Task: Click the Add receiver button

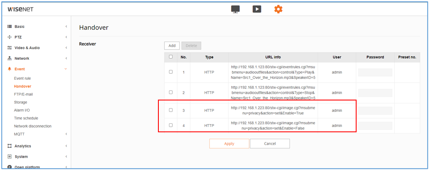Action: (x=172, y=46)
